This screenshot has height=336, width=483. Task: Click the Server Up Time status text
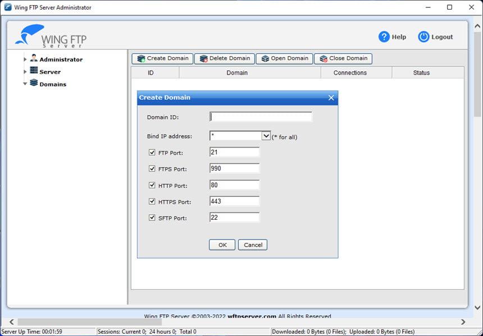click(x=31, y=332)
